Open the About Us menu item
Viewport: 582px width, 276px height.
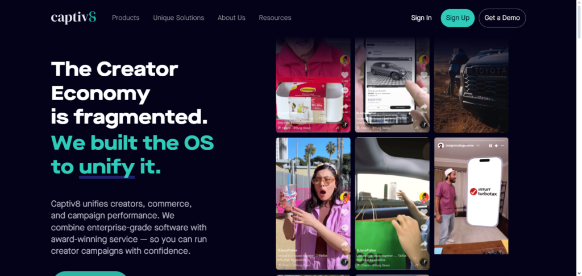pos(231,18)
